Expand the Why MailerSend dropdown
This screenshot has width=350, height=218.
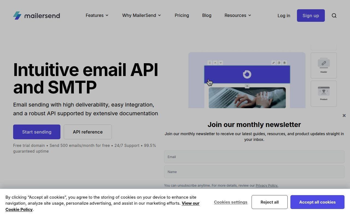[142, 15]
